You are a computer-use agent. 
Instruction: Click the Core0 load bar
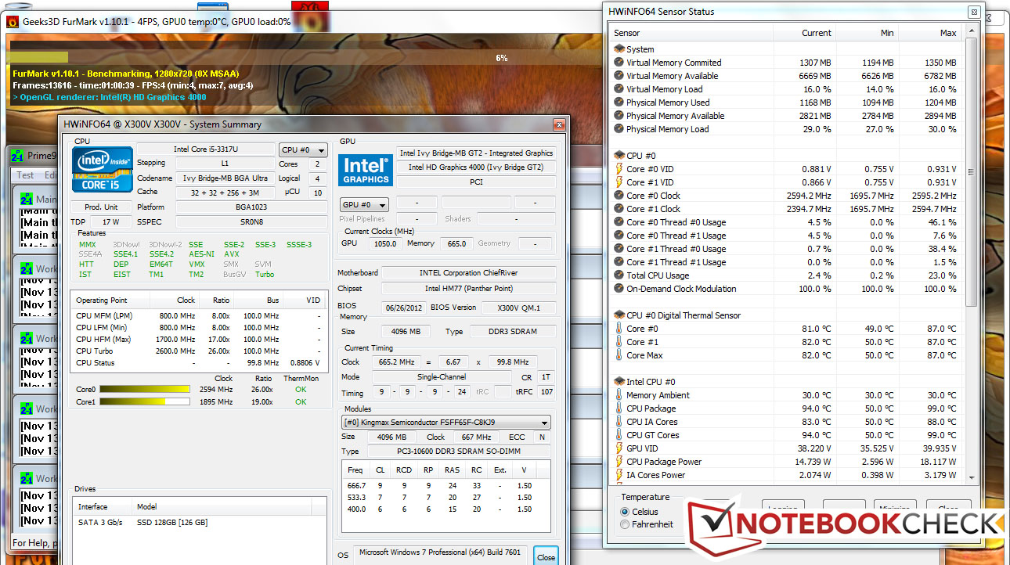click(x=145, y=389)
